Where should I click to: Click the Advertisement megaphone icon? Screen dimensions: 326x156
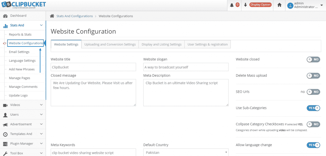[x=5, y=124]
